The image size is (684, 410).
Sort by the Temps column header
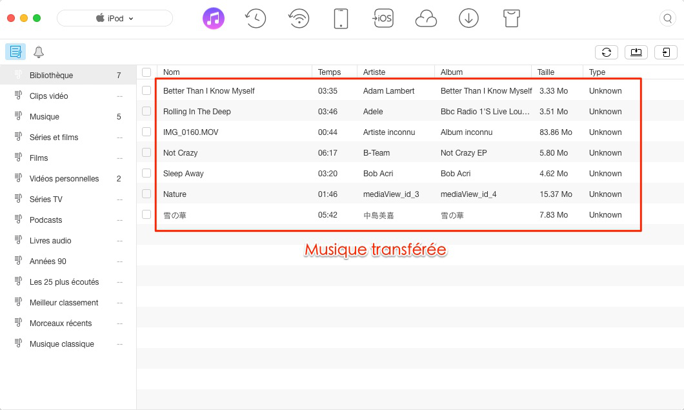click(x=335, y=72)
